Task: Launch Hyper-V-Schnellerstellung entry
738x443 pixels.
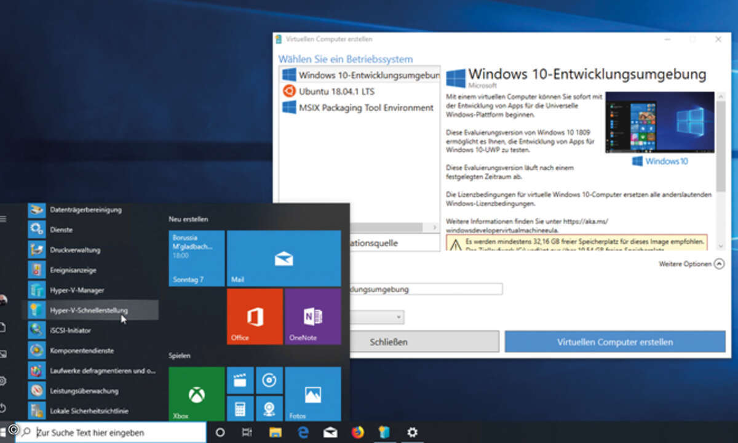Action: click(x=91, y=310)
